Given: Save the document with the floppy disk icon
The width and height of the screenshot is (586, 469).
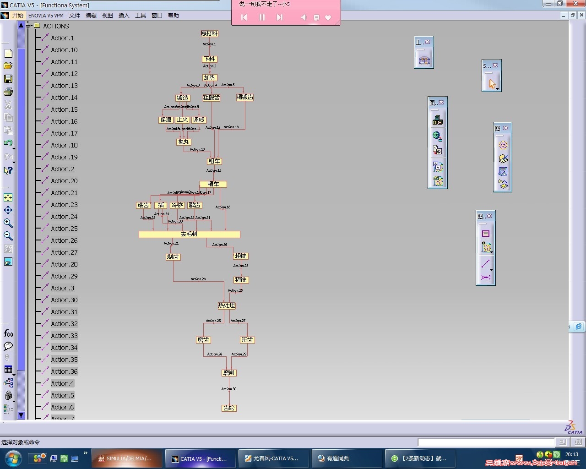Looking at the screenshot, I should tap(8, 79).
